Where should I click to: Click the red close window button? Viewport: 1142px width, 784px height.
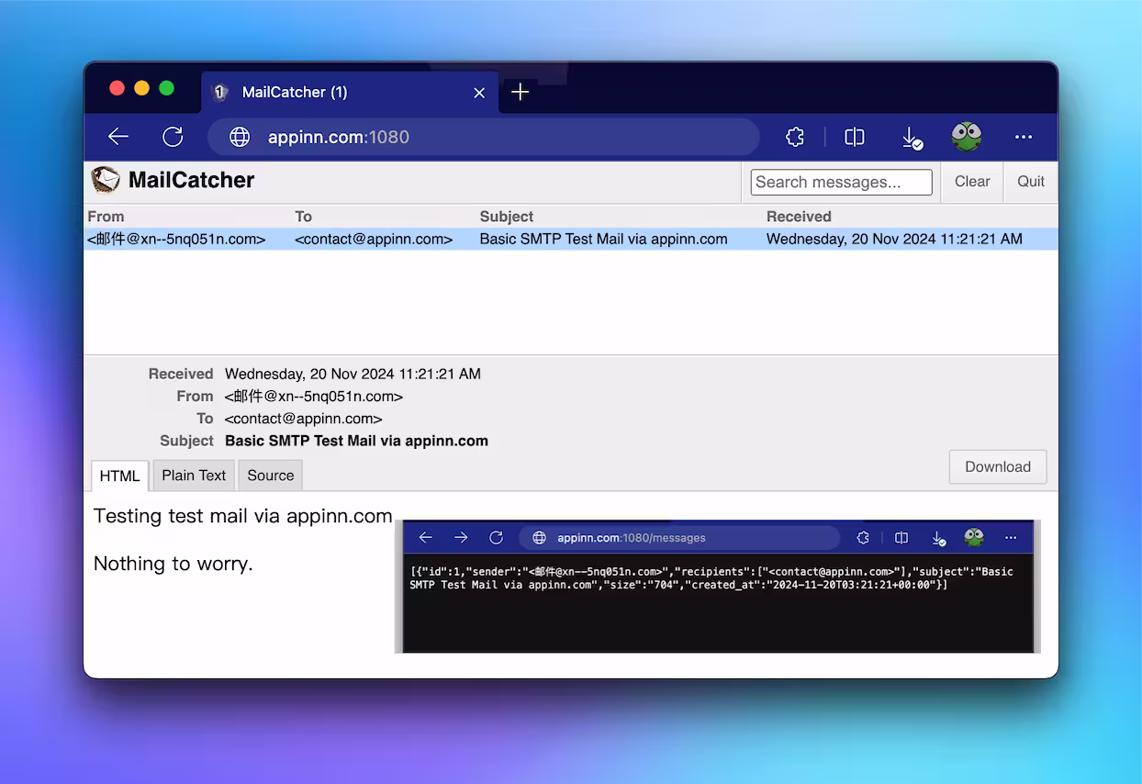(x=117, y=88)
